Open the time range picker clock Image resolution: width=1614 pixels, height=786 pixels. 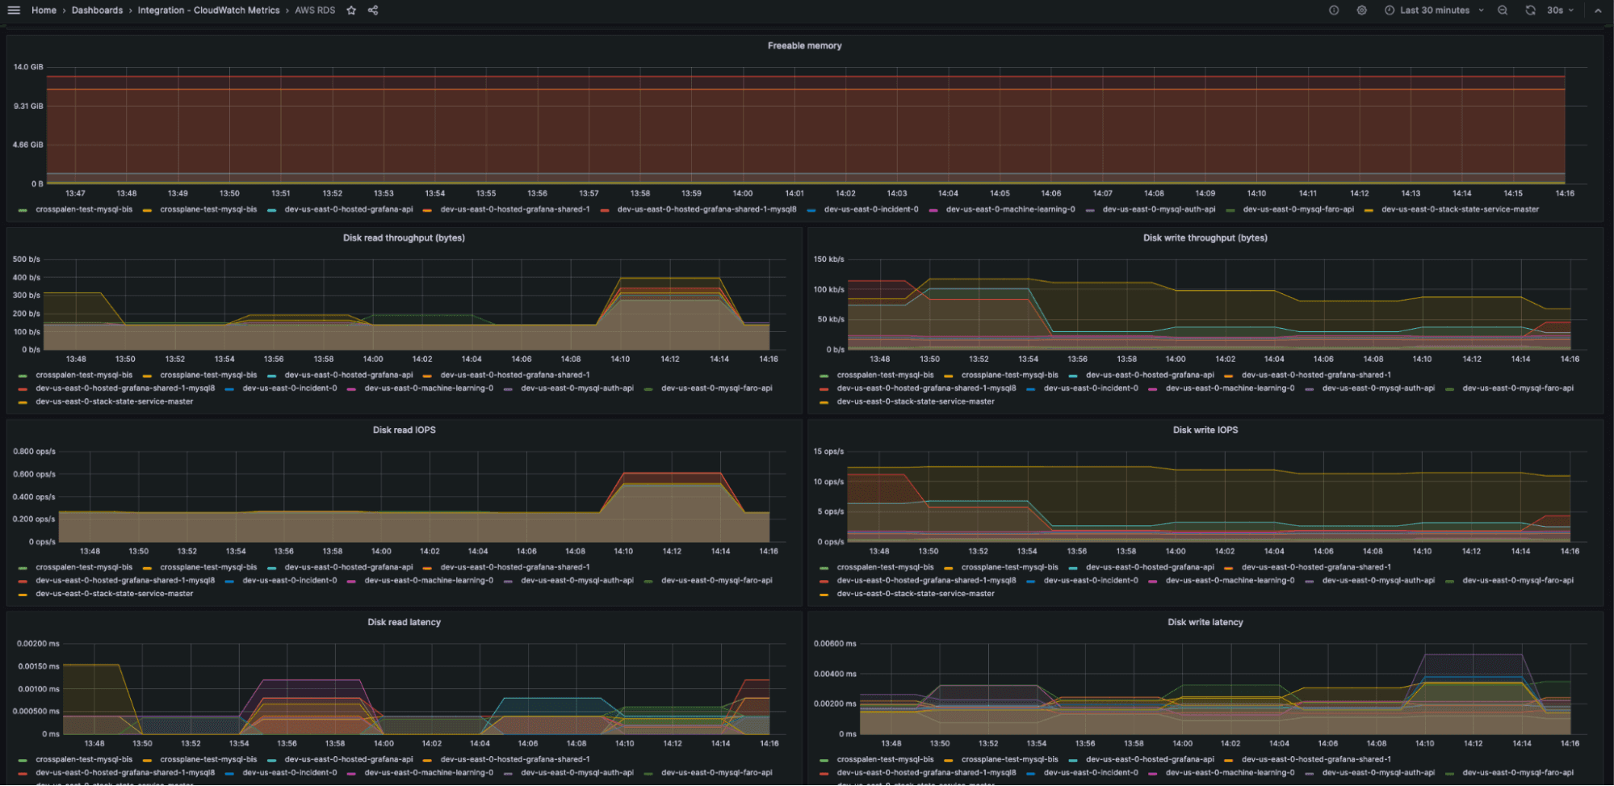coord(1388,10)
